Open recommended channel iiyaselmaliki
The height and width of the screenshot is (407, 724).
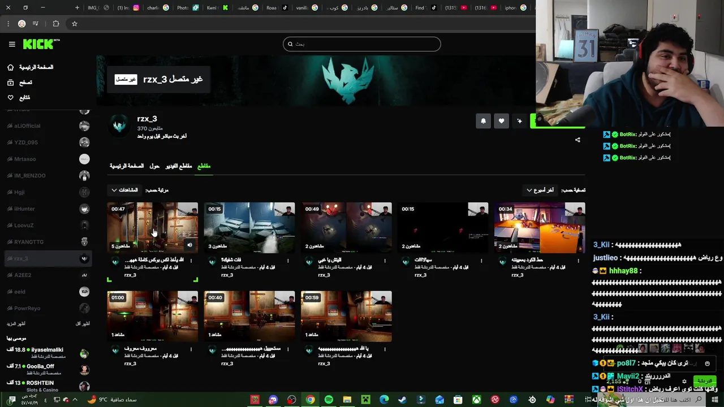[x=48, y=353]
